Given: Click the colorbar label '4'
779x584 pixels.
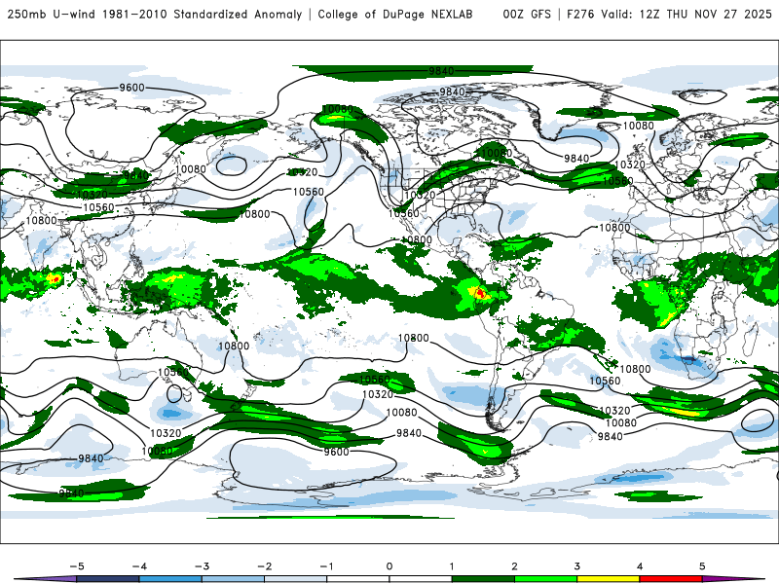Looking at the screenshot, I should point(640,566).
